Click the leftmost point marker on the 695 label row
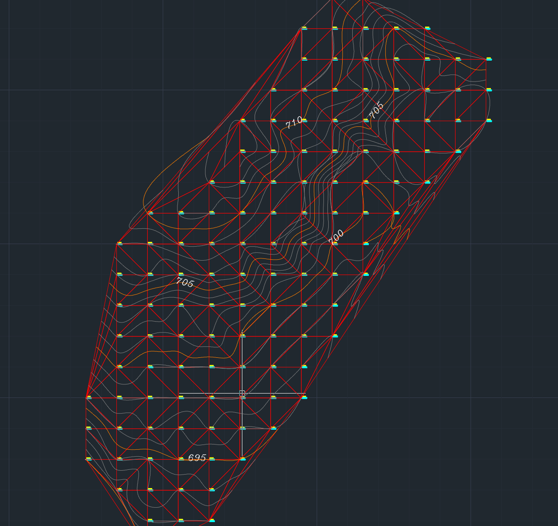 pyautogui.click(x=89, y=458)
